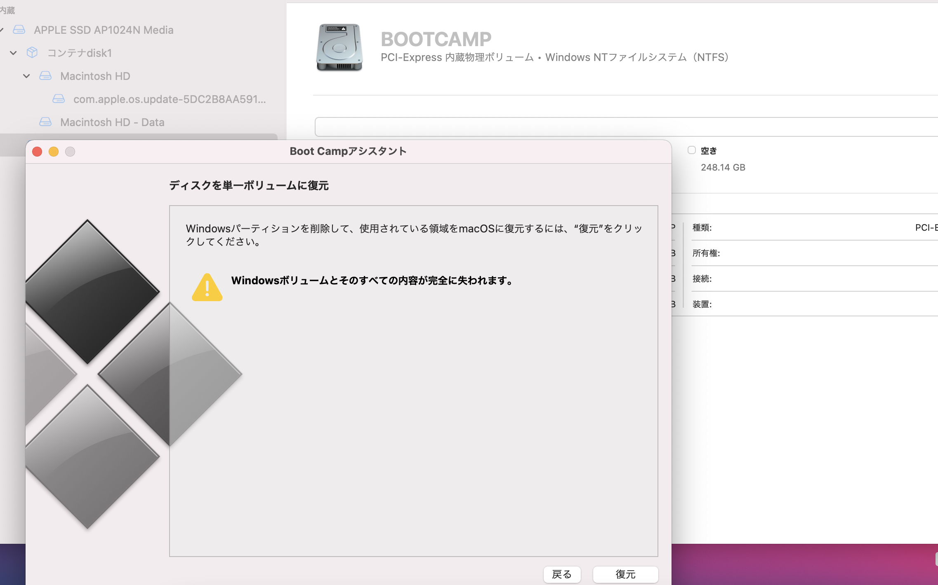Select com.apple.os.update snapshot entry
Viewport: 938px width, 585px height.
(x=169, y=99)
